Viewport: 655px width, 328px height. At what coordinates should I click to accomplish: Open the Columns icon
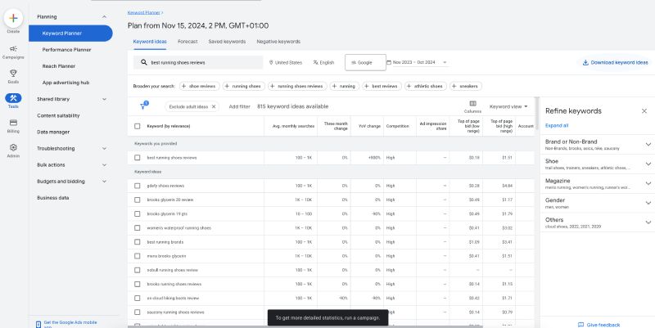pyautogui.click(x=472, y=104)
